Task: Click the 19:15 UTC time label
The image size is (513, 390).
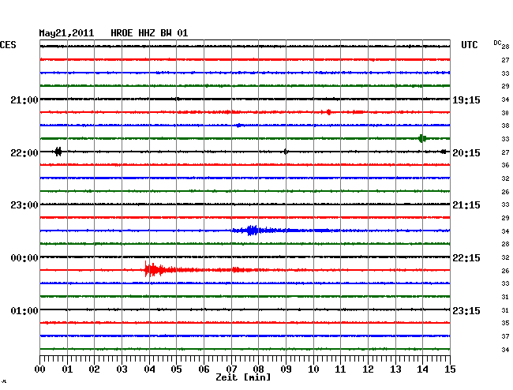Action: pos(466,99)
